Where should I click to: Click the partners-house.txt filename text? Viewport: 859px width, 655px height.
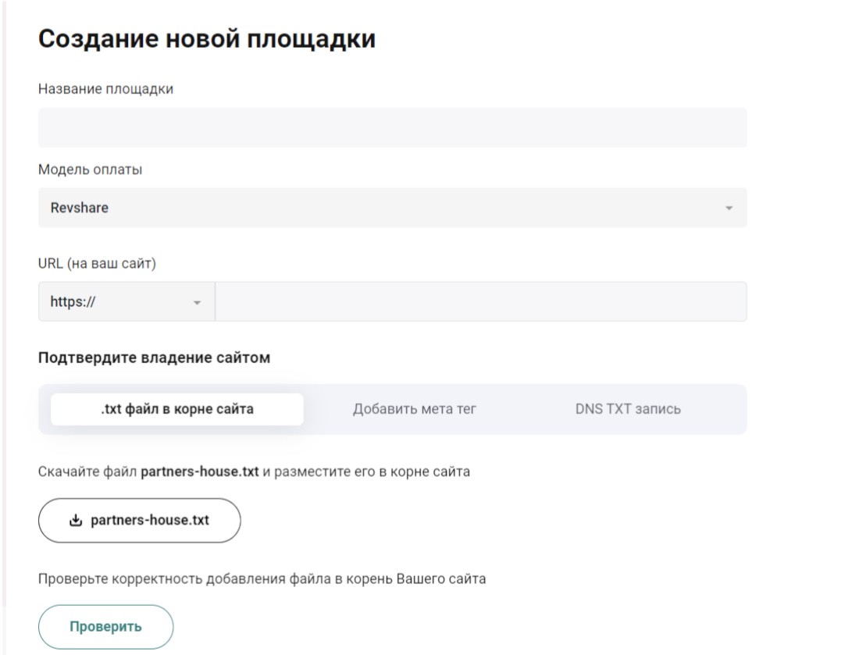tap(149, 520)
